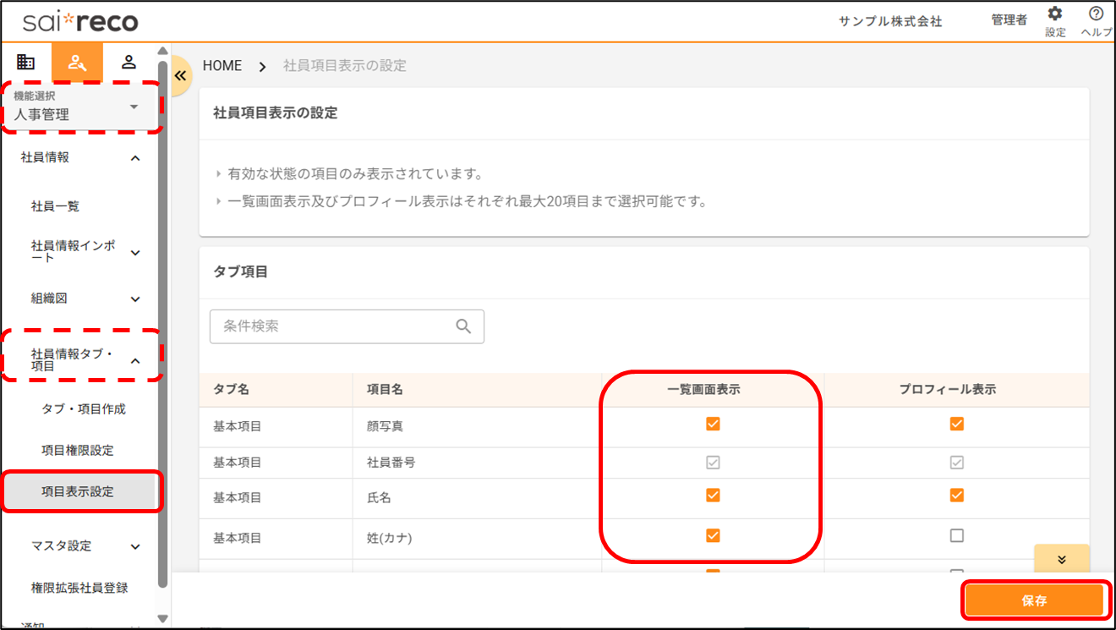Screen dimensions: 1116x630
Task: Collapse sidebar with double-chevron icon
Action: coord(180,75)
